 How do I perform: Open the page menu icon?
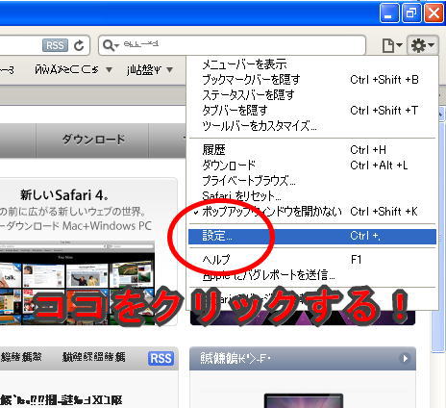(x=392, y=45)
